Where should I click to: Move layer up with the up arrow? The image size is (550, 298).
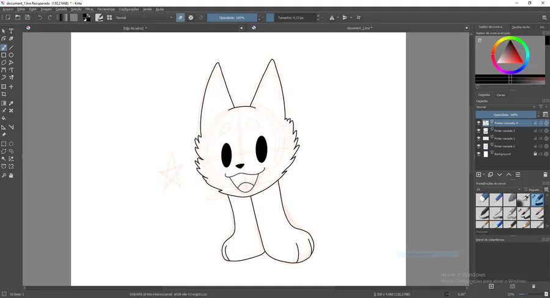508,175
